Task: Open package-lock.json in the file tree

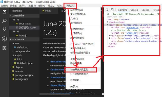Action: coord(24,75)
